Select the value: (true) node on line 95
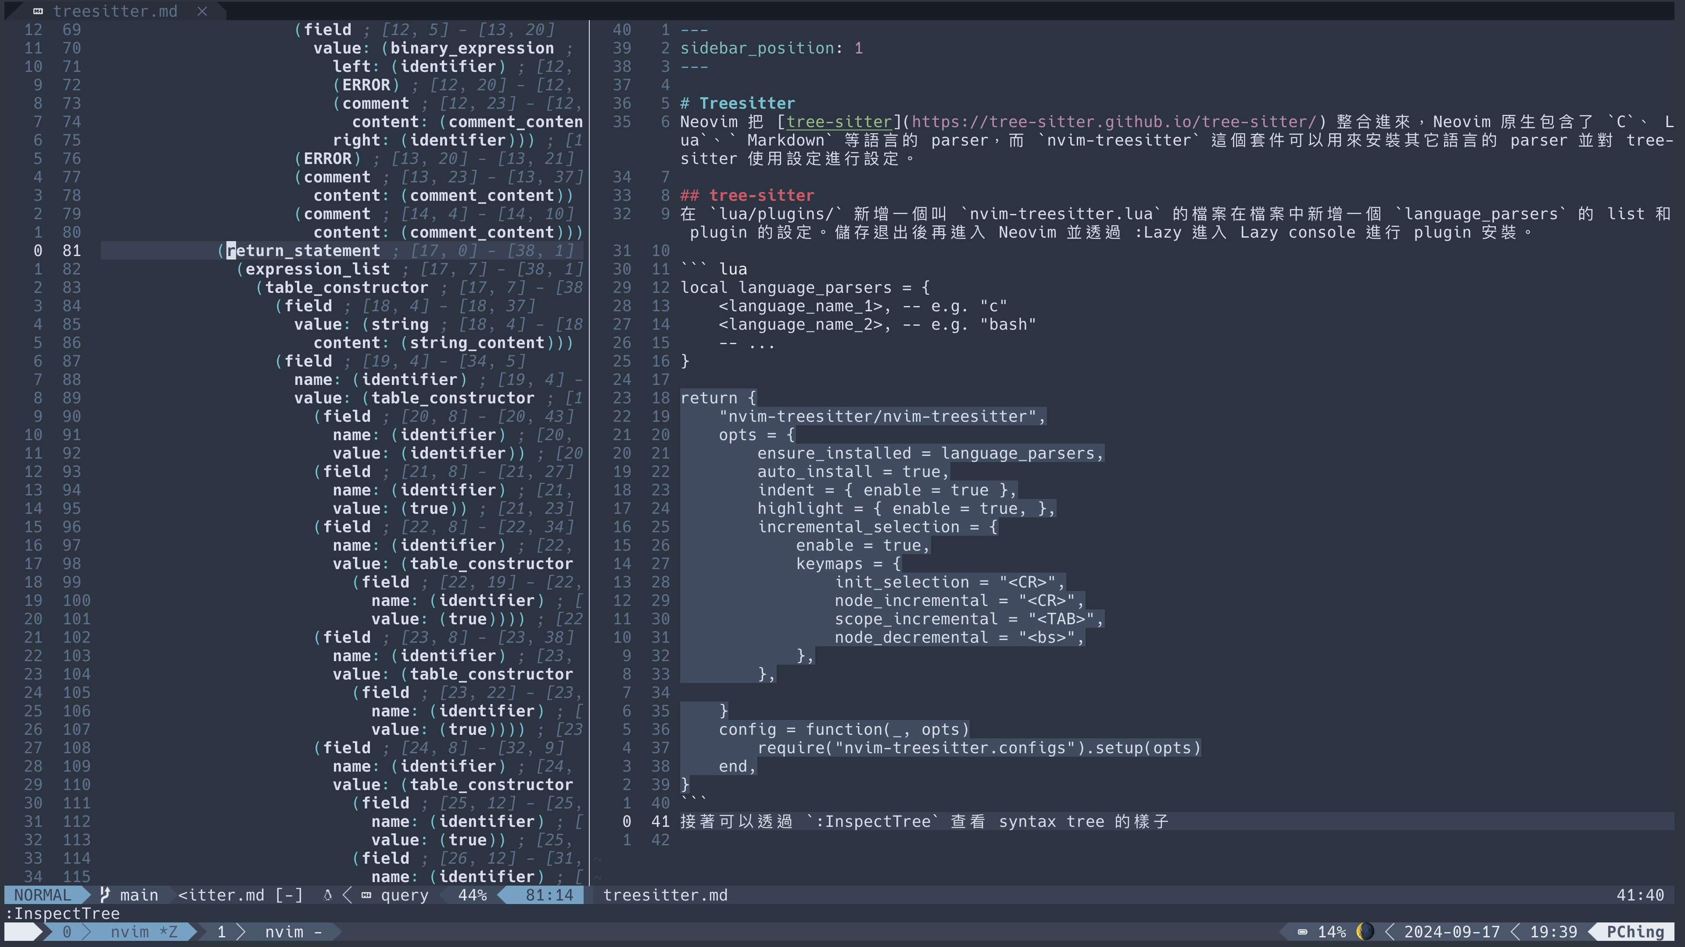 400,509
